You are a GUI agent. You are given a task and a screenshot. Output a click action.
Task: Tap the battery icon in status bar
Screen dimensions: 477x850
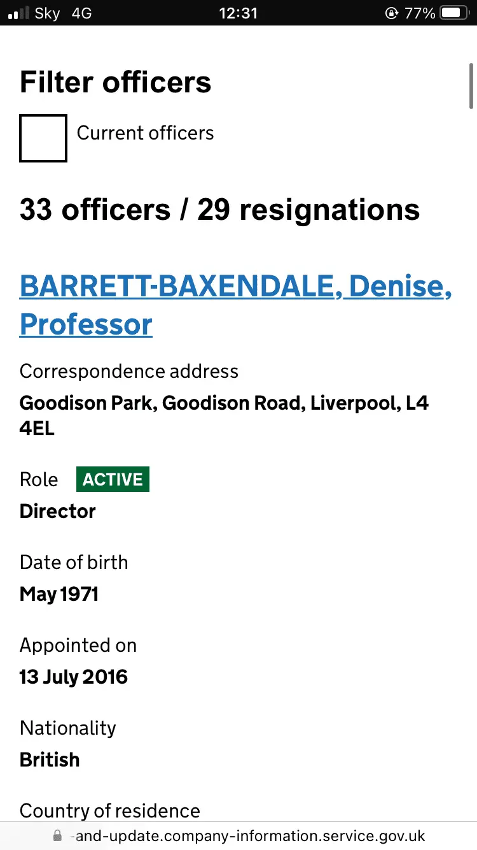click(455, 13)
